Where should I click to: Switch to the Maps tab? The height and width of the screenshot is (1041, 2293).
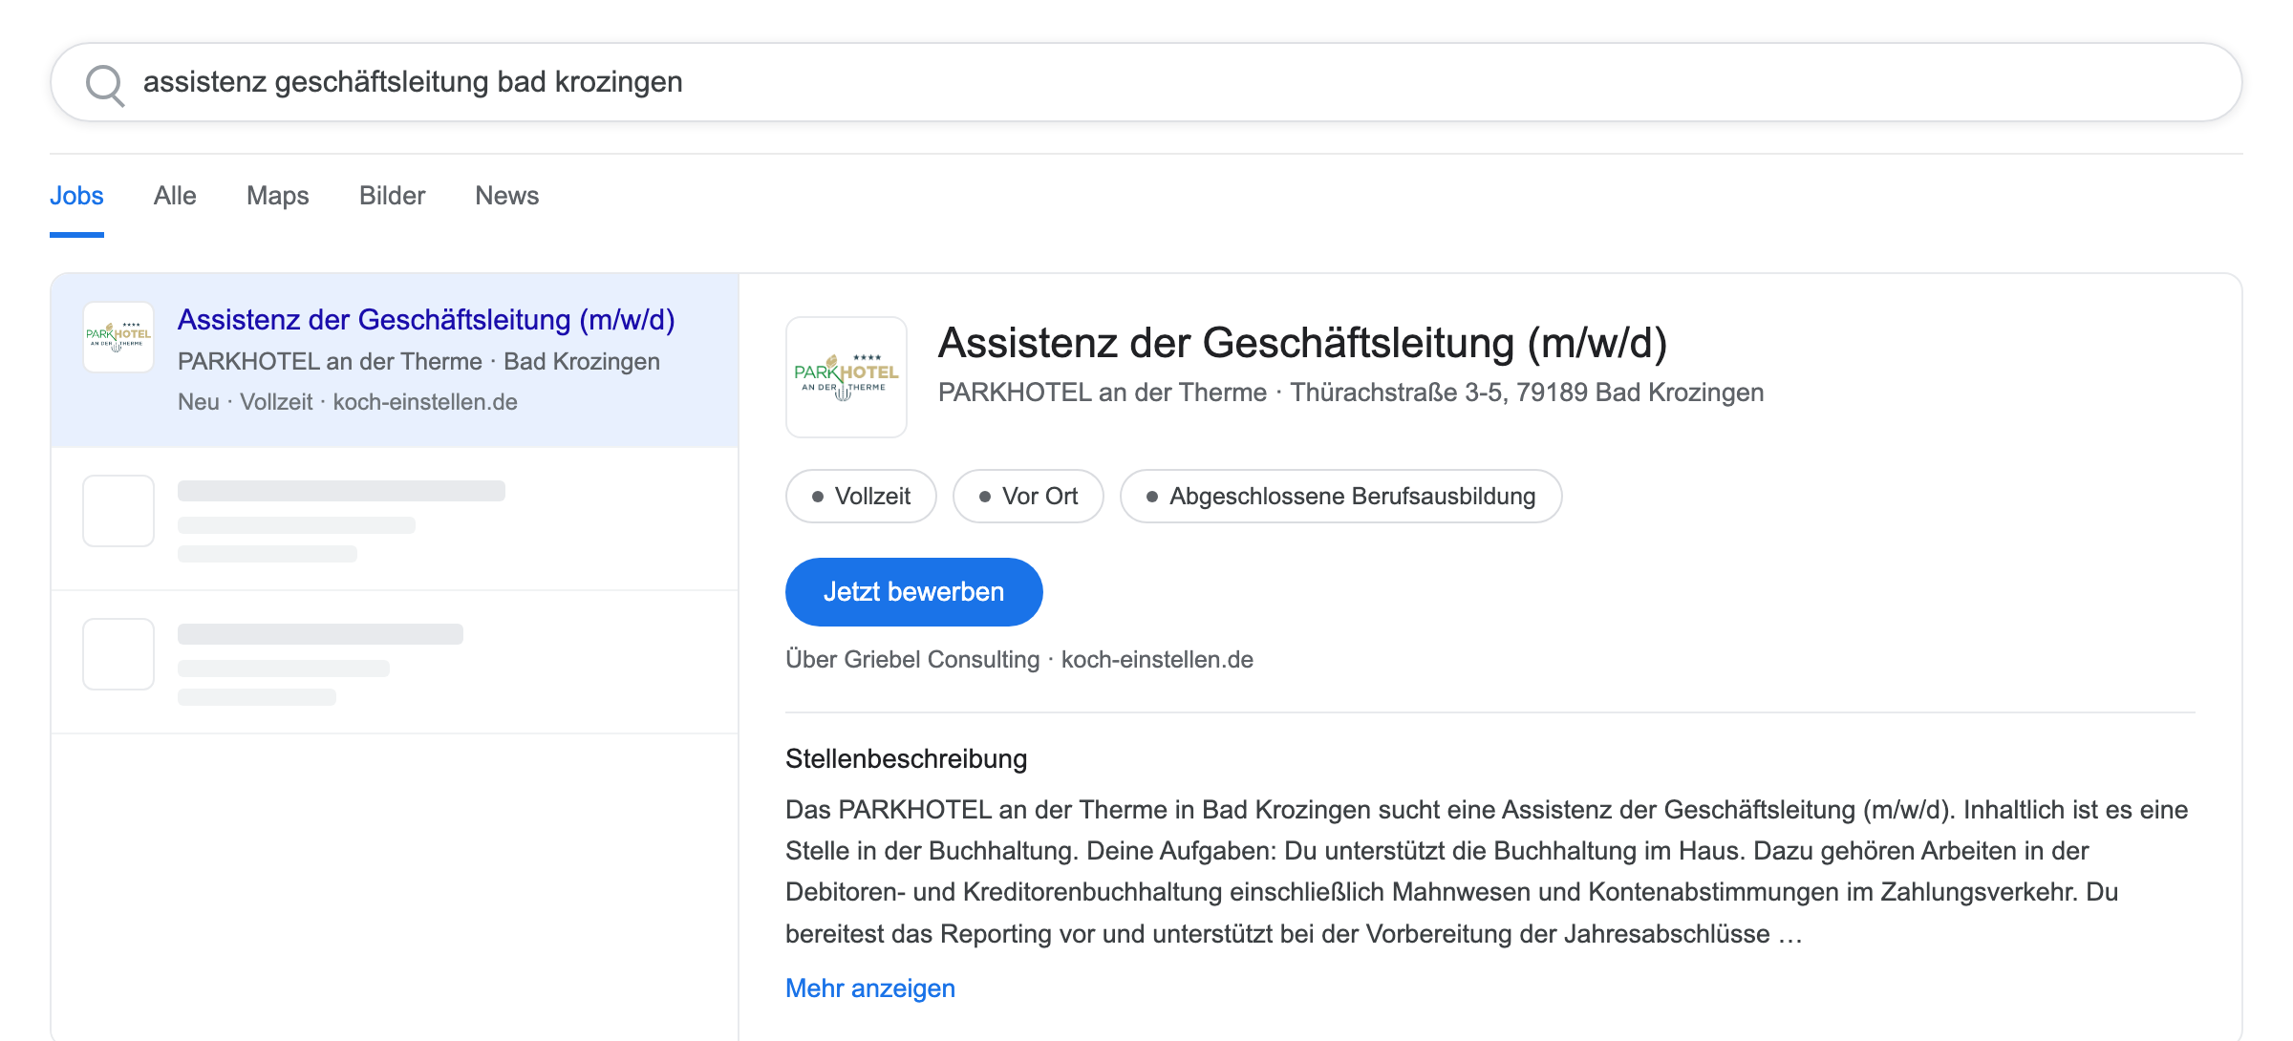point(278,196)
